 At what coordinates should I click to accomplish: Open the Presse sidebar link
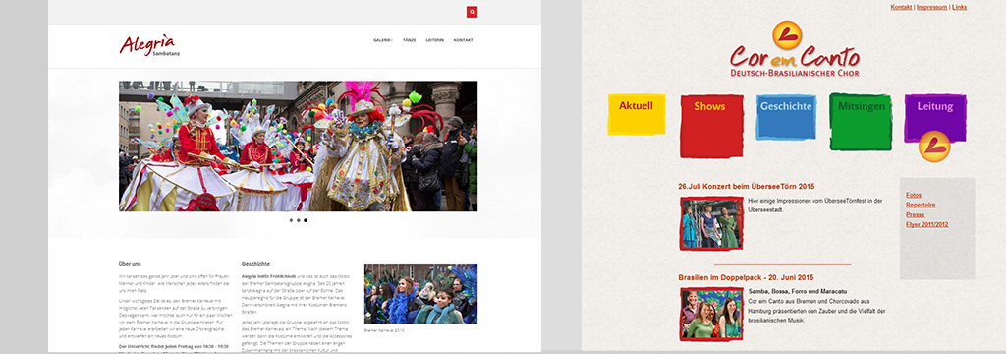(x=916, y=214)
